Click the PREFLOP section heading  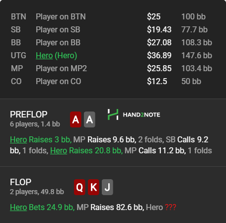click(29, 114)
